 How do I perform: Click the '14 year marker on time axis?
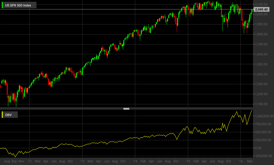(135, 161)
